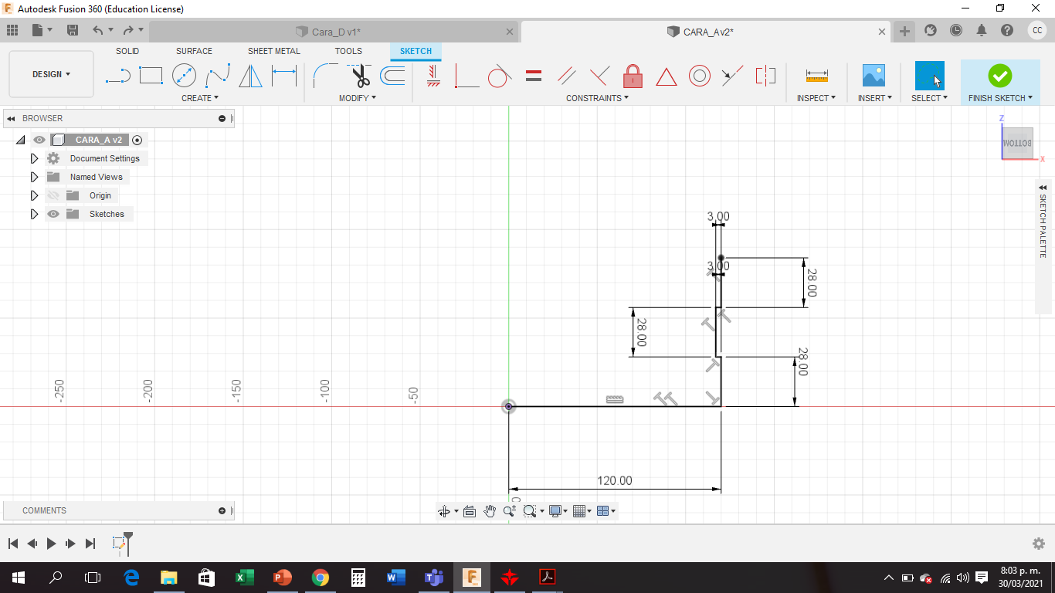
Task: Switch to the SOLID tab
Action: (x=127, y=51)
